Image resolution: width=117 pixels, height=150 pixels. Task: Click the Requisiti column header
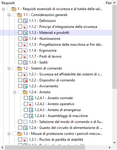(52, 3)
